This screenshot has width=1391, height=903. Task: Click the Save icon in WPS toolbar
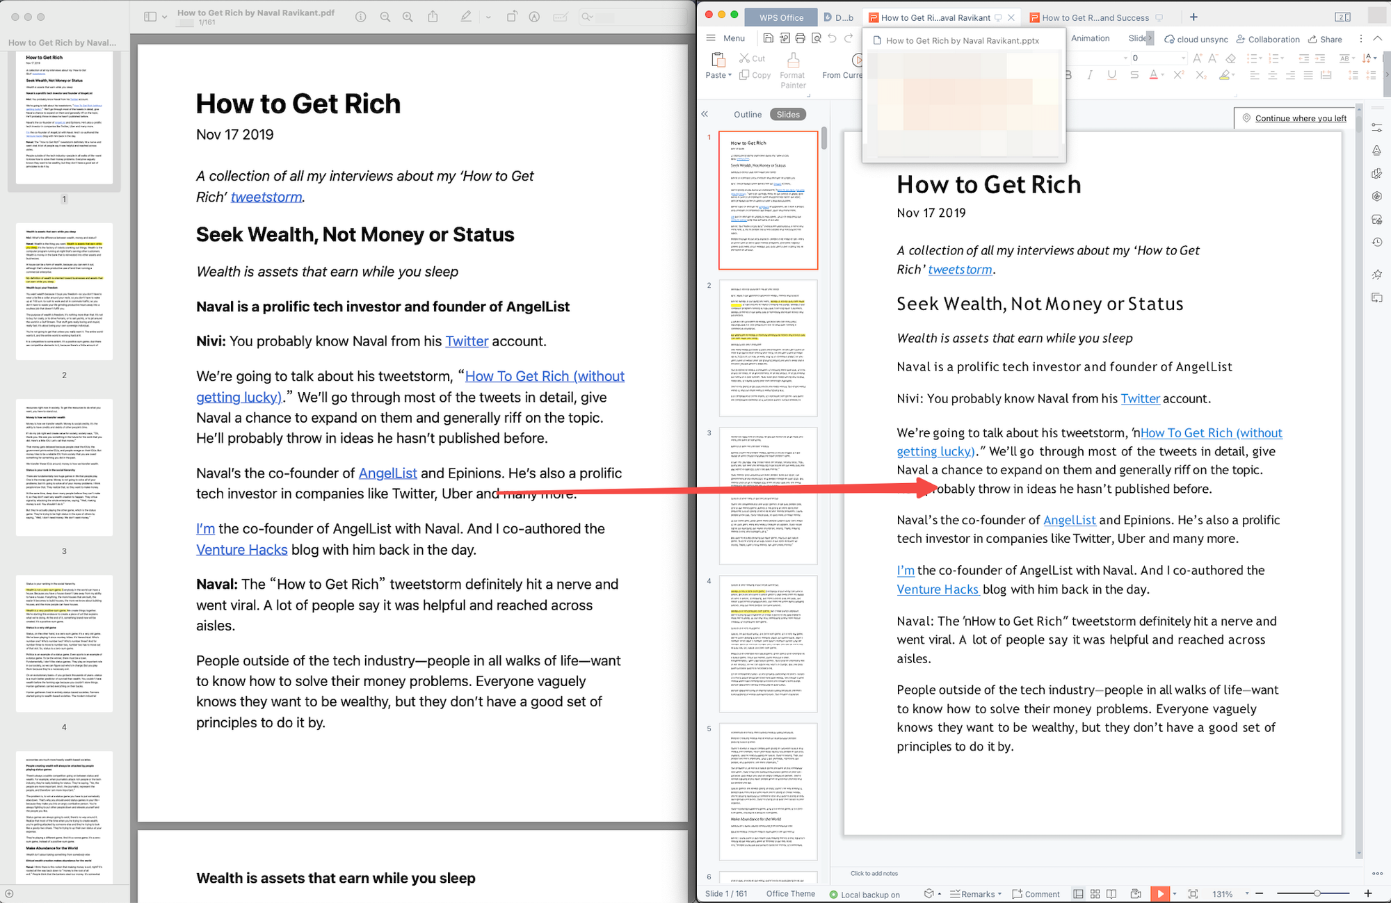coord(768,38)
